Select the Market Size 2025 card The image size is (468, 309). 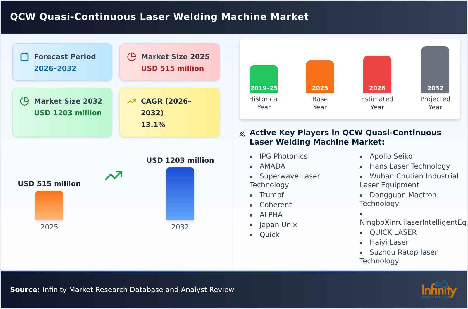click(170, 62)
